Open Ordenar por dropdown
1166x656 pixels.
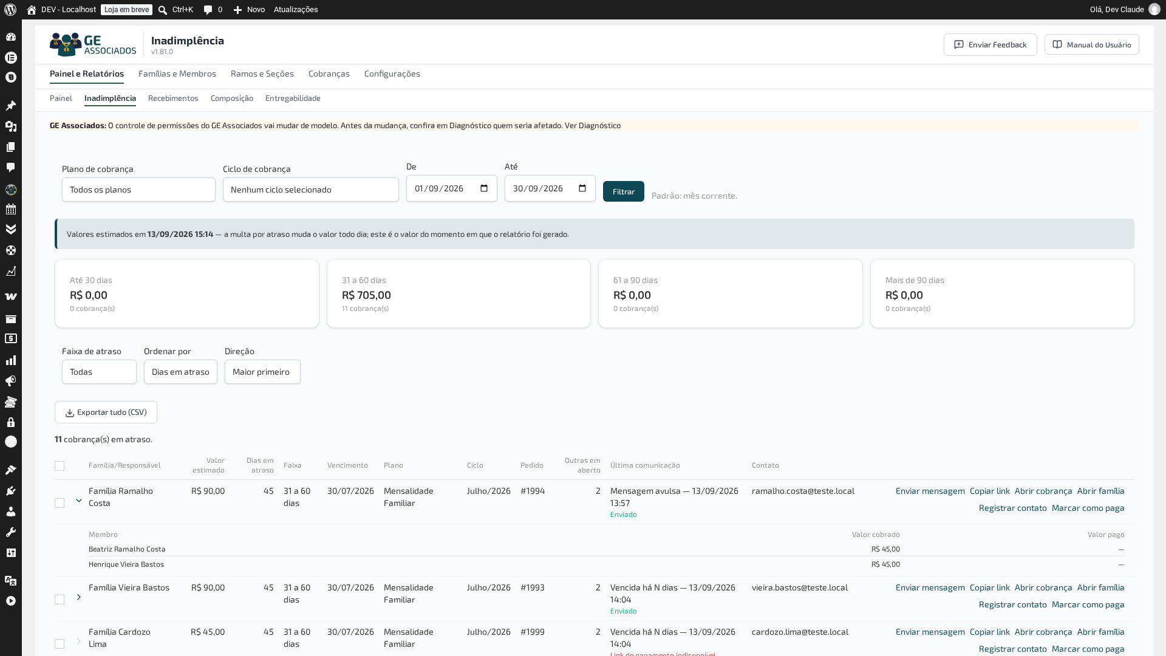click(x=180, y=372)
